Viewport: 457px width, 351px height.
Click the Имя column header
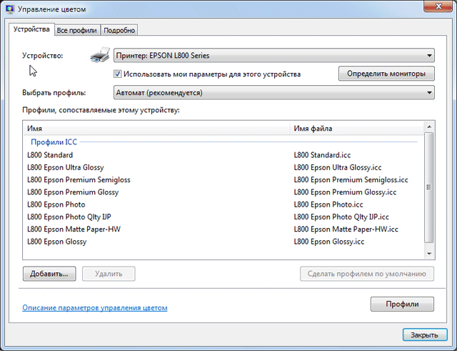click(157, 129)
